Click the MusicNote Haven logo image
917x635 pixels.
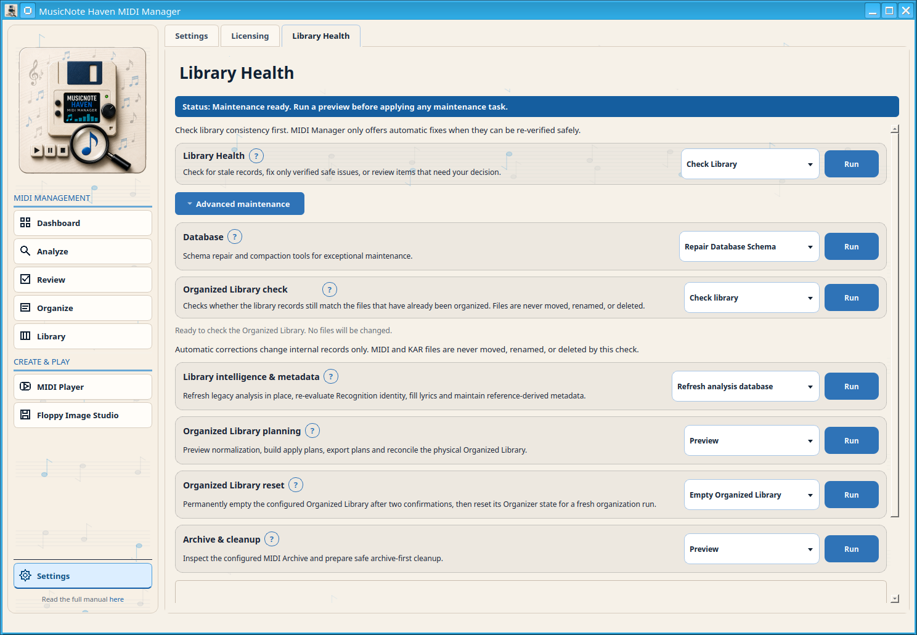pyautogui.click(x=83, y=110)
